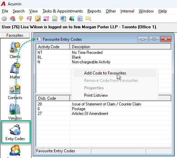The height and width of the screenshot is (158, 177).
Task: Click the Postage description cell
Action: coord(79,109)
